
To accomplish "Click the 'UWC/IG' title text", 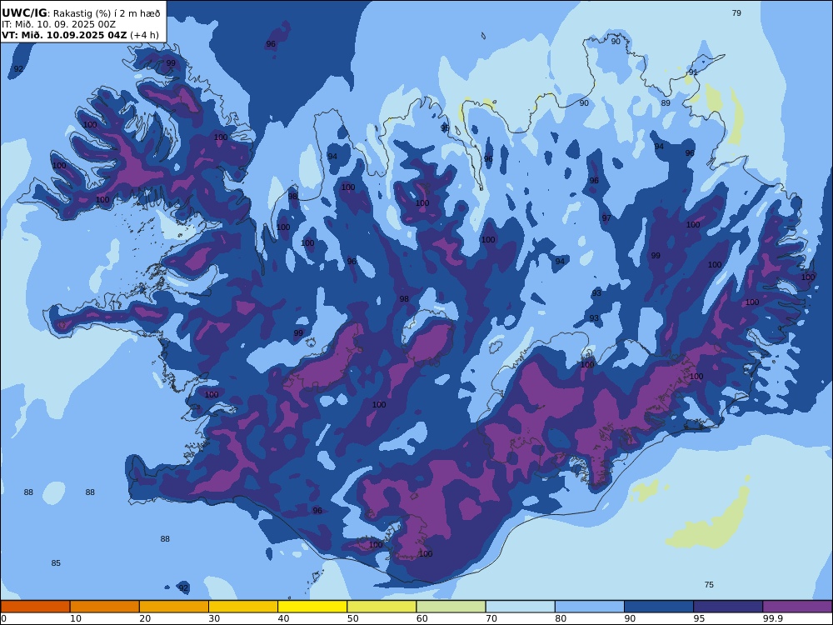I will (24, 12).
